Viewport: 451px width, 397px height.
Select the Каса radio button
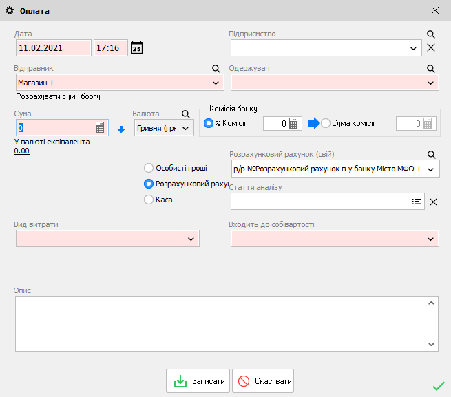(148, 200)
